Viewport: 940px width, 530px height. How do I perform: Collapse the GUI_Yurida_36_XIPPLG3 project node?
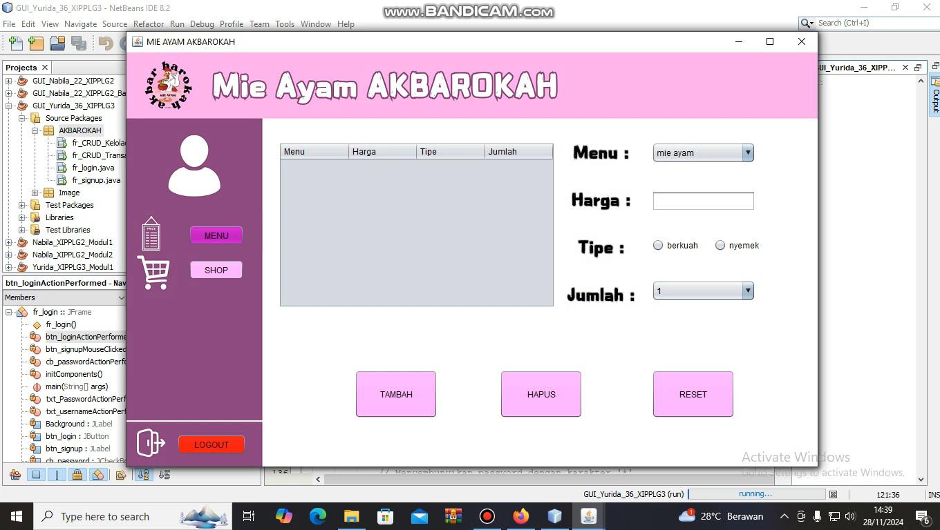(x=9, y=106)
